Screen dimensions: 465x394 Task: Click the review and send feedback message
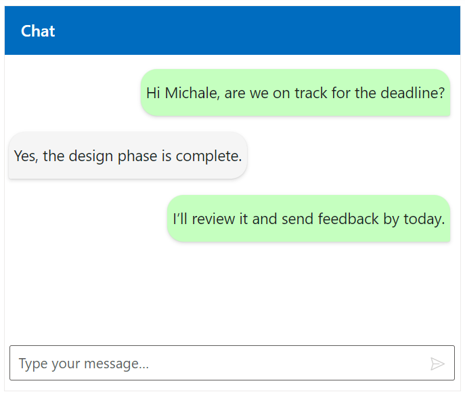click(308, 219)
